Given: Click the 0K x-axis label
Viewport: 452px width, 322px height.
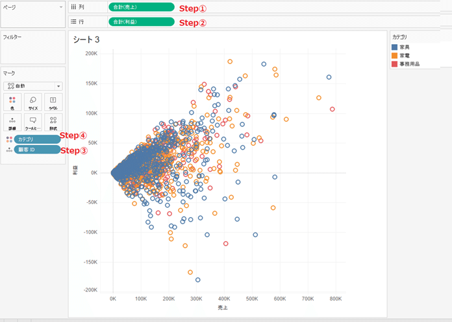Looking at the screenshot, I should (113, 299).
